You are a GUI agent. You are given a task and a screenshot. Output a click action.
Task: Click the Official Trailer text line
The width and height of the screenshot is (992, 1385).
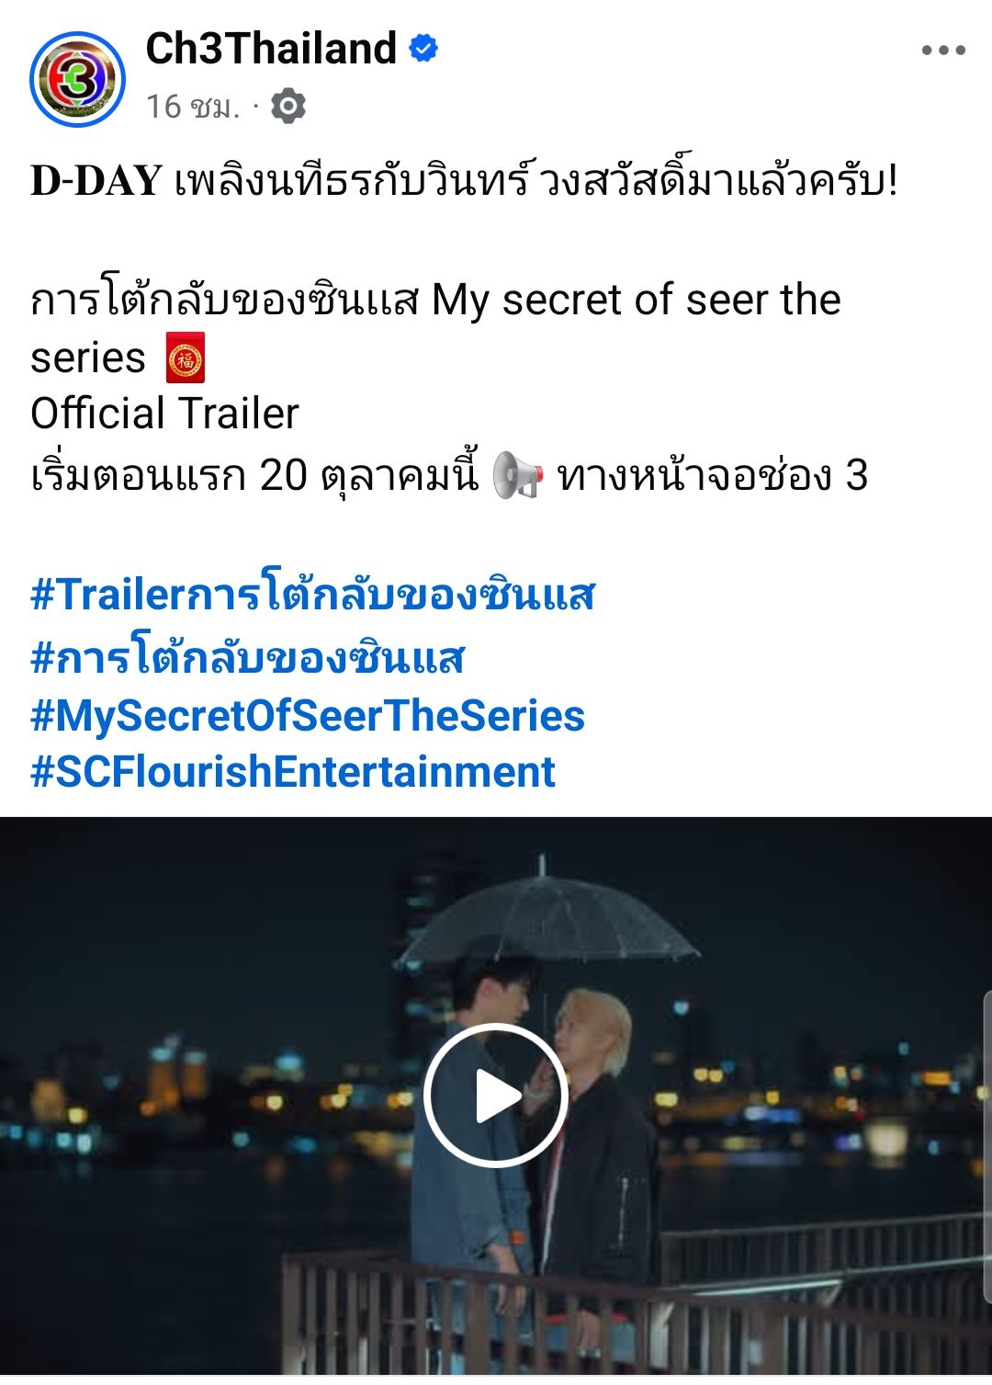[x=165, y=414]
